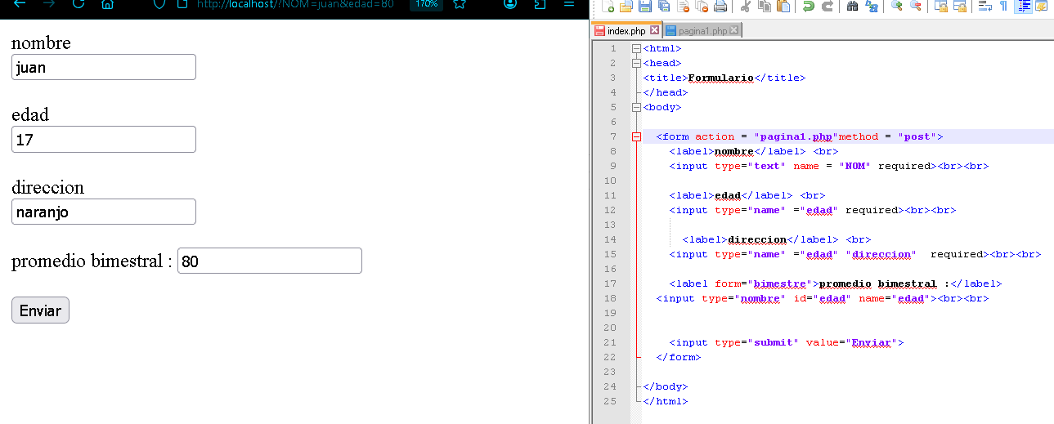Viewport: 1054px width, 424px height.
Task: Click line number 13 in the editor margin
Action: 611,225
